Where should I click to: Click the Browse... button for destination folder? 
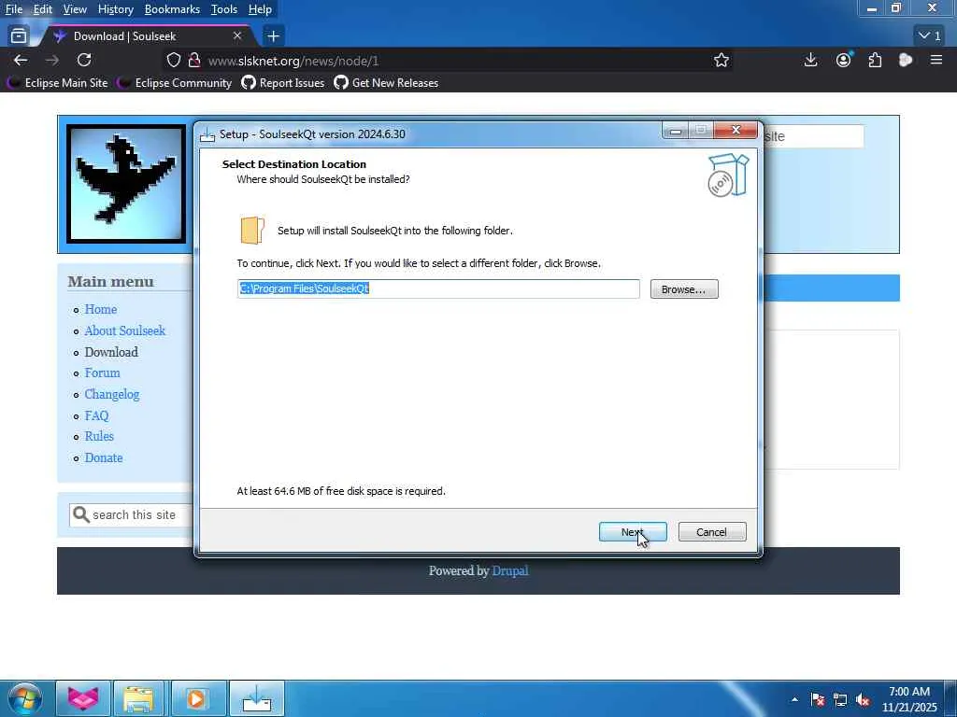(x=683, y=289)
